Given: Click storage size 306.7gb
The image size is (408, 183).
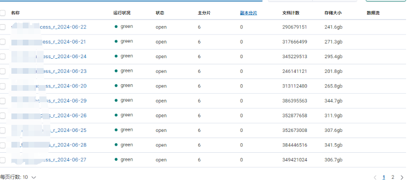Looking at the screenshot, I should click(334, 160).
